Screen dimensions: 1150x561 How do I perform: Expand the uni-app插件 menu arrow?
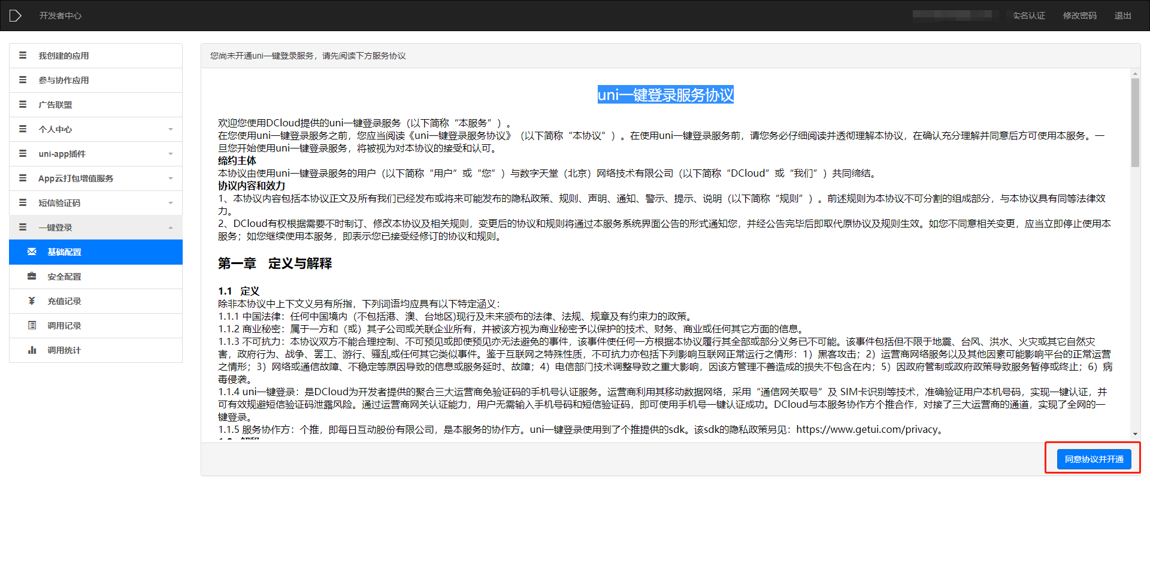[x=171, y=154]
